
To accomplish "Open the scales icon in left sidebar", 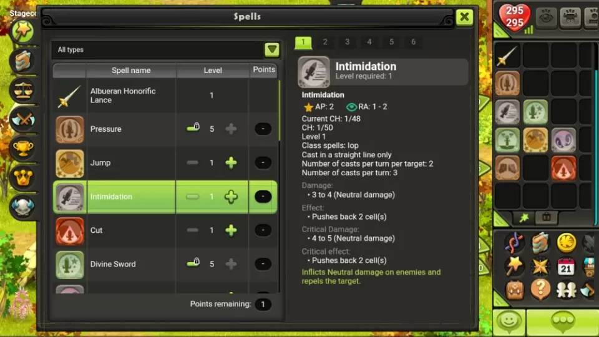I will tap(23, 90).
